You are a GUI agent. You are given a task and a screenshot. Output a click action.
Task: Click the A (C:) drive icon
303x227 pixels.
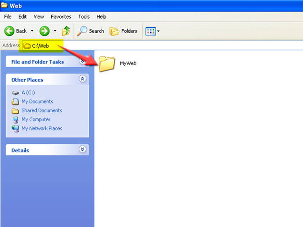15,93
